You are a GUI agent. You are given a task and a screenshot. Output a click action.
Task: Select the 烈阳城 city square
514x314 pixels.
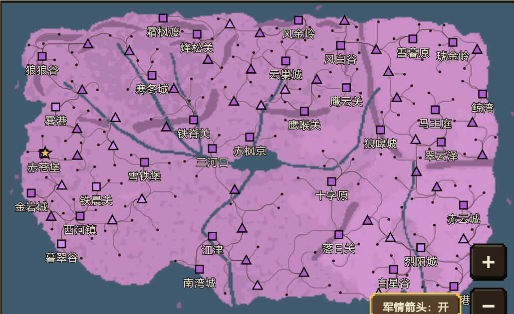(x=421, y=248)
